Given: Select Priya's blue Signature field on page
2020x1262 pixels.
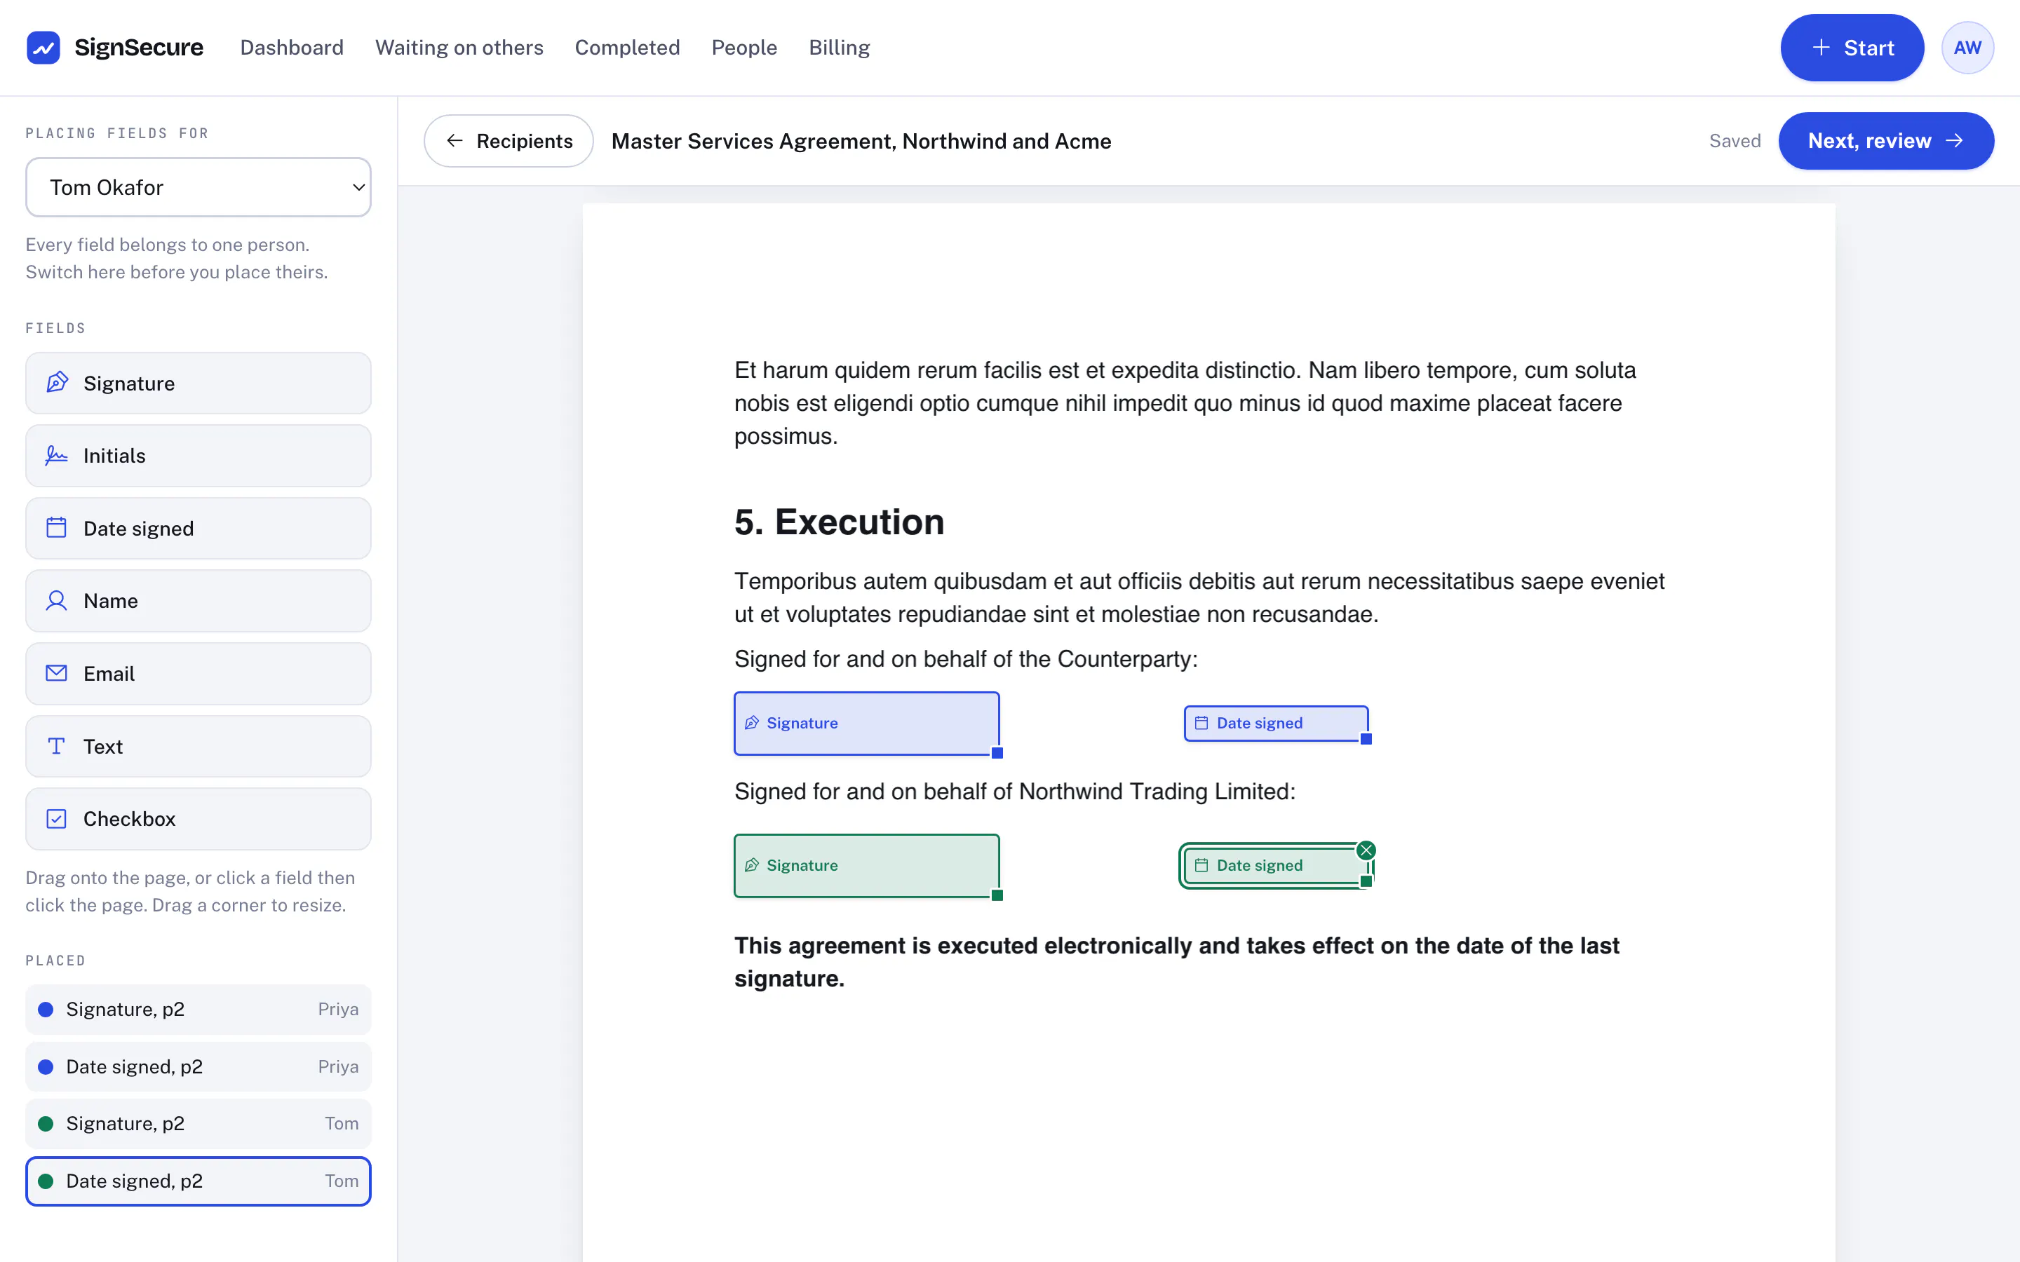Looking at the screenshot, I should pyautogui.click(x=866, y=723).
